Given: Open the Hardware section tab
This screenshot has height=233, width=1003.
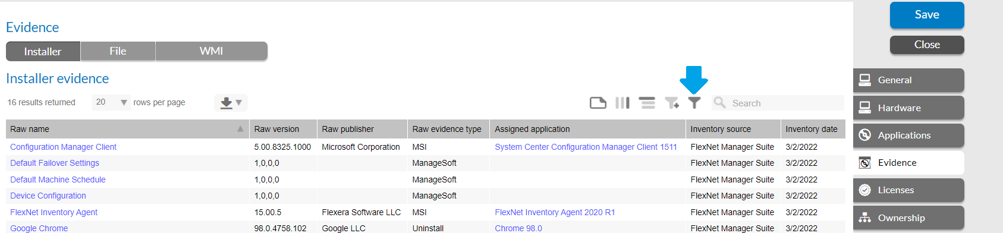Looking at the screenshot, I should (908, 108).
